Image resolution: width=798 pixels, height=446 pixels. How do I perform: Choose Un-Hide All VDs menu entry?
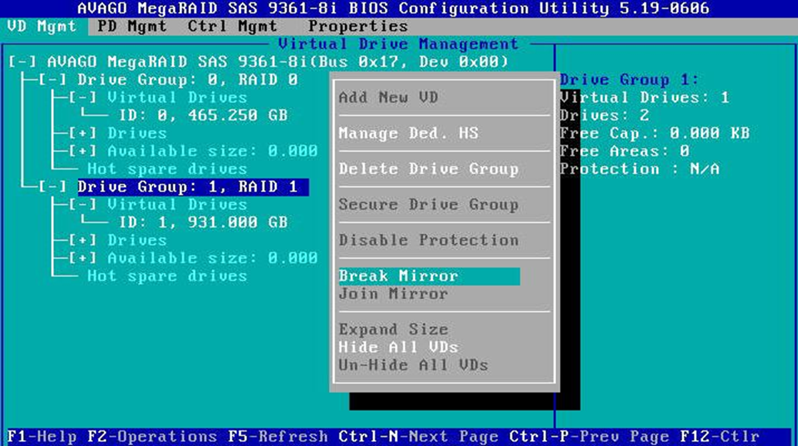tap(413, 365)
